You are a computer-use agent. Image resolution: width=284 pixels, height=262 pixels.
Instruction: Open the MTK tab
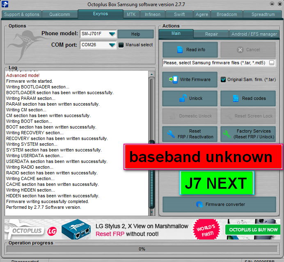[x=131, y=14]
